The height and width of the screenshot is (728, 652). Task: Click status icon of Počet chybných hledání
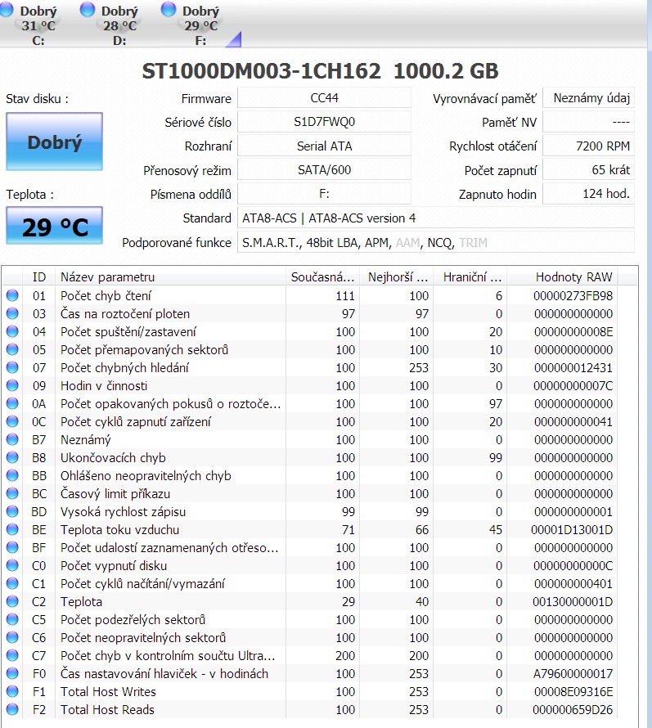pyautogui.click(x=12, y=367)
